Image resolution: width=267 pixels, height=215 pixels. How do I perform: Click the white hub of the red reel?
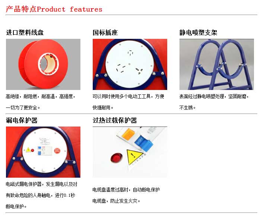point(48,64)
